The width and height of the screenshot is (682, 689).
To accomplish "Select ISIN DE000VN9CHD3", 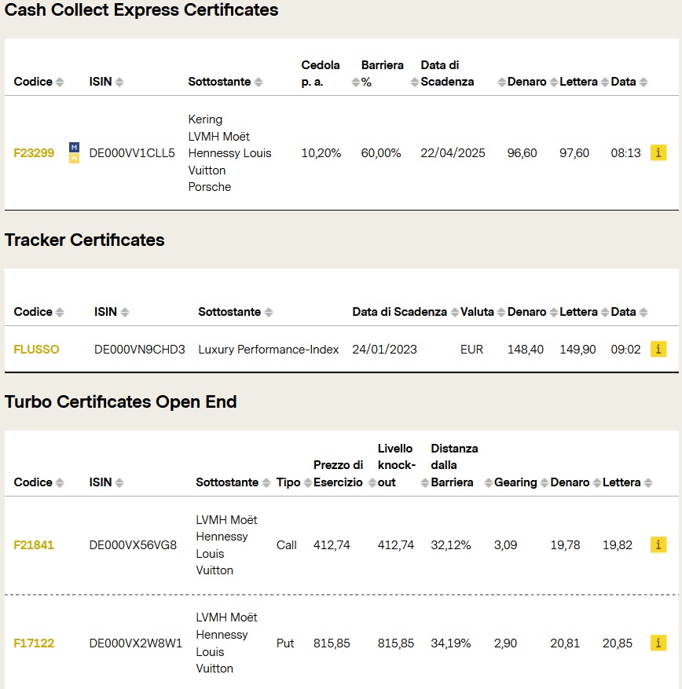I will 139,350.
